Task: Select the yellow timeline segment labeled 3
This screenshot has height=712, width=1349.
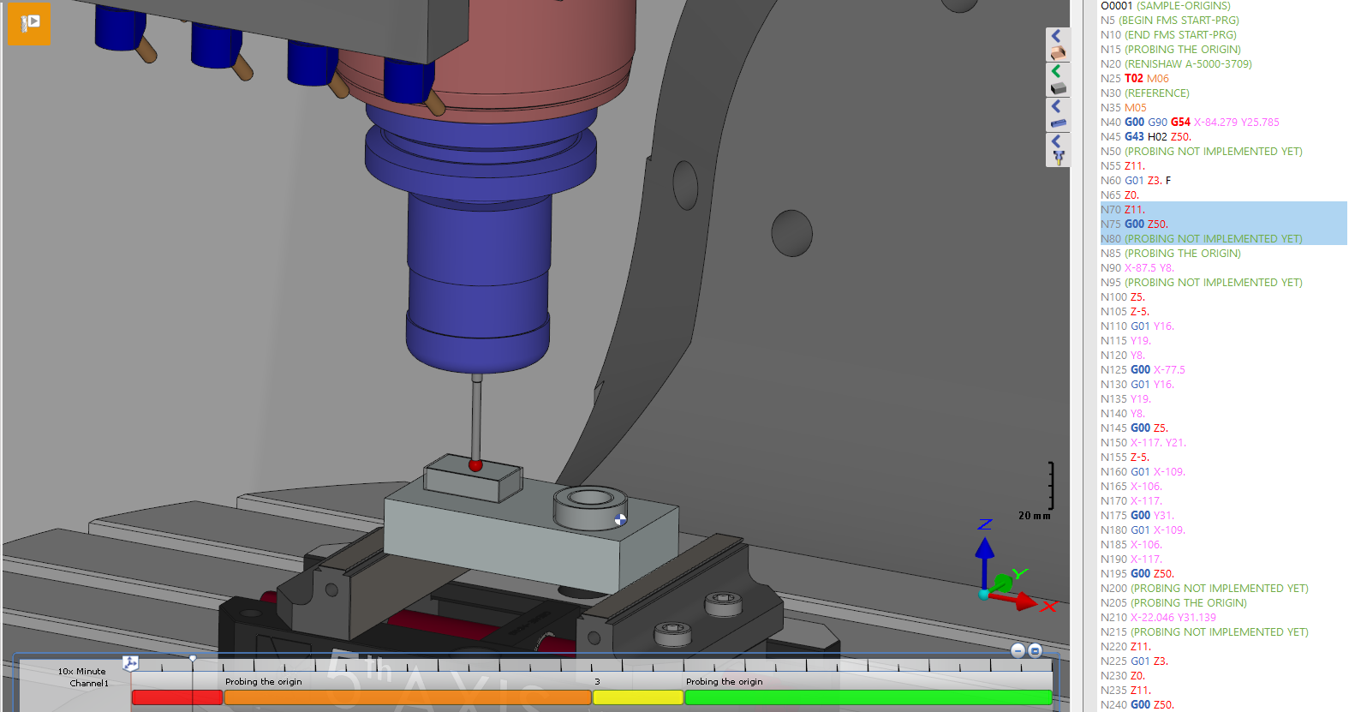Action: click(x=637, y=697)
